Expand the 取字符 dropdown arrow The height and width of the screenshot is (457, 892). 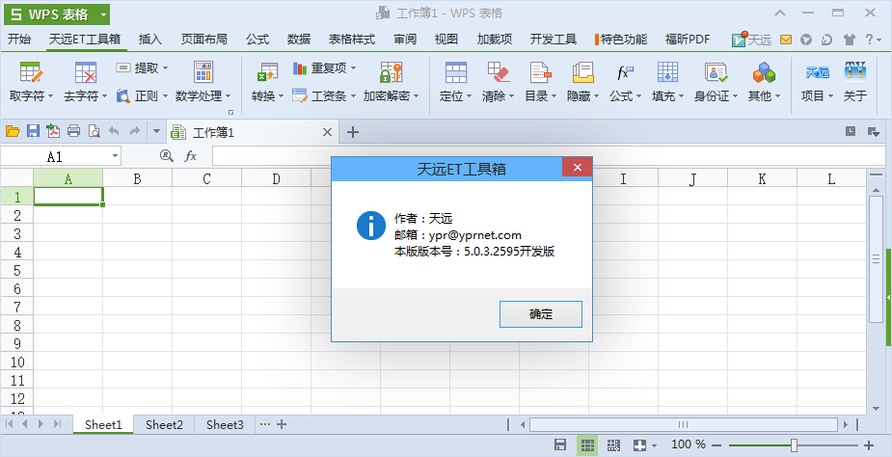tap(50, 96)
